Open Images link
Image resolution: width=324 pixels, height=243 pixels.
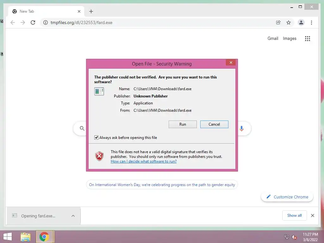(x=290, y=38)
